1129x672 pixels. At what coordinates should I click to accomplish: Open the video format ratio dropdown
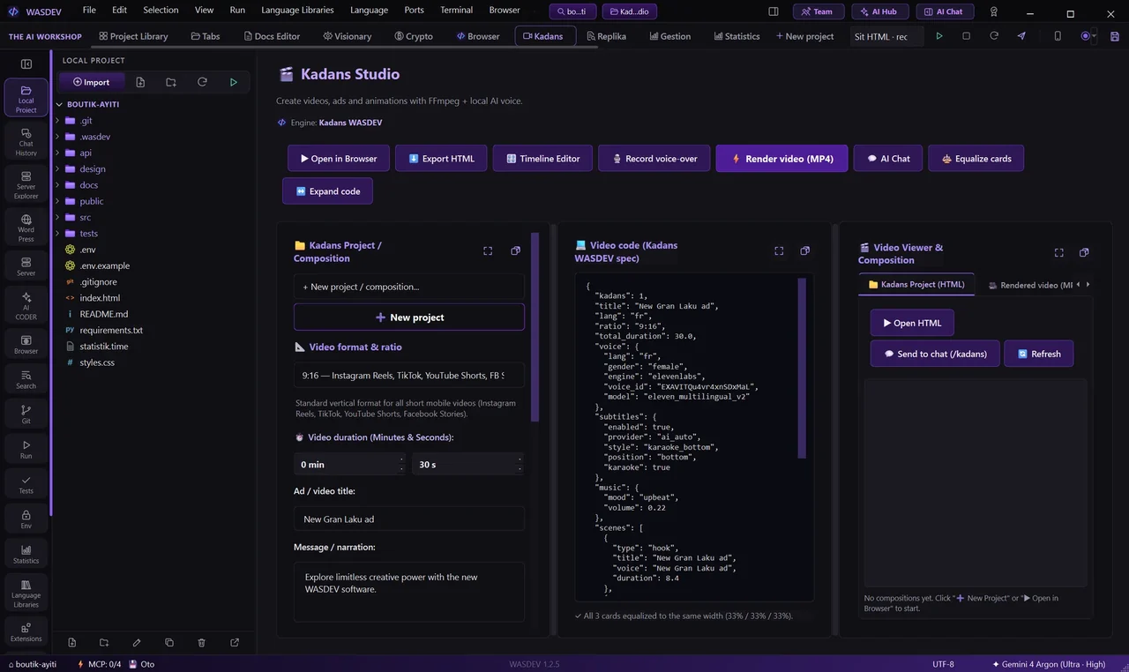tap(409, 375)
